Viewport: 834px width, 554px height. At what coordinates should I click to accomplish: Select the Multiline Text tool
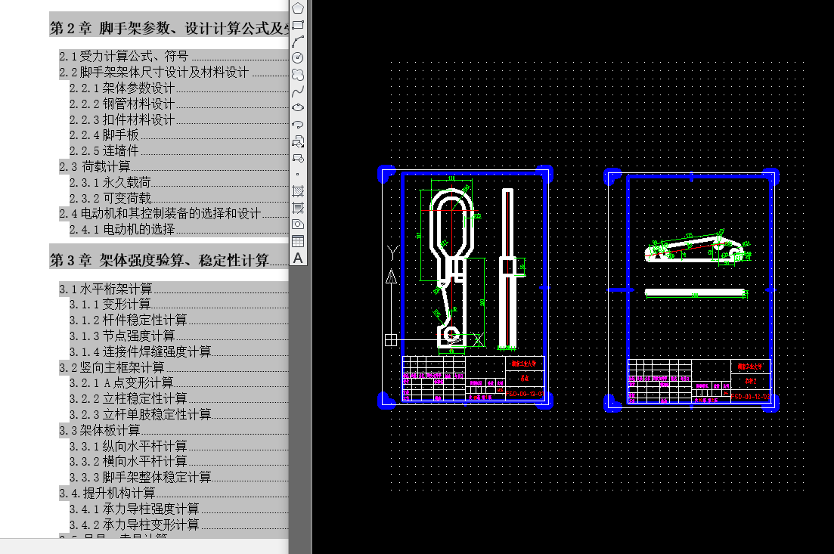[298, 255]
